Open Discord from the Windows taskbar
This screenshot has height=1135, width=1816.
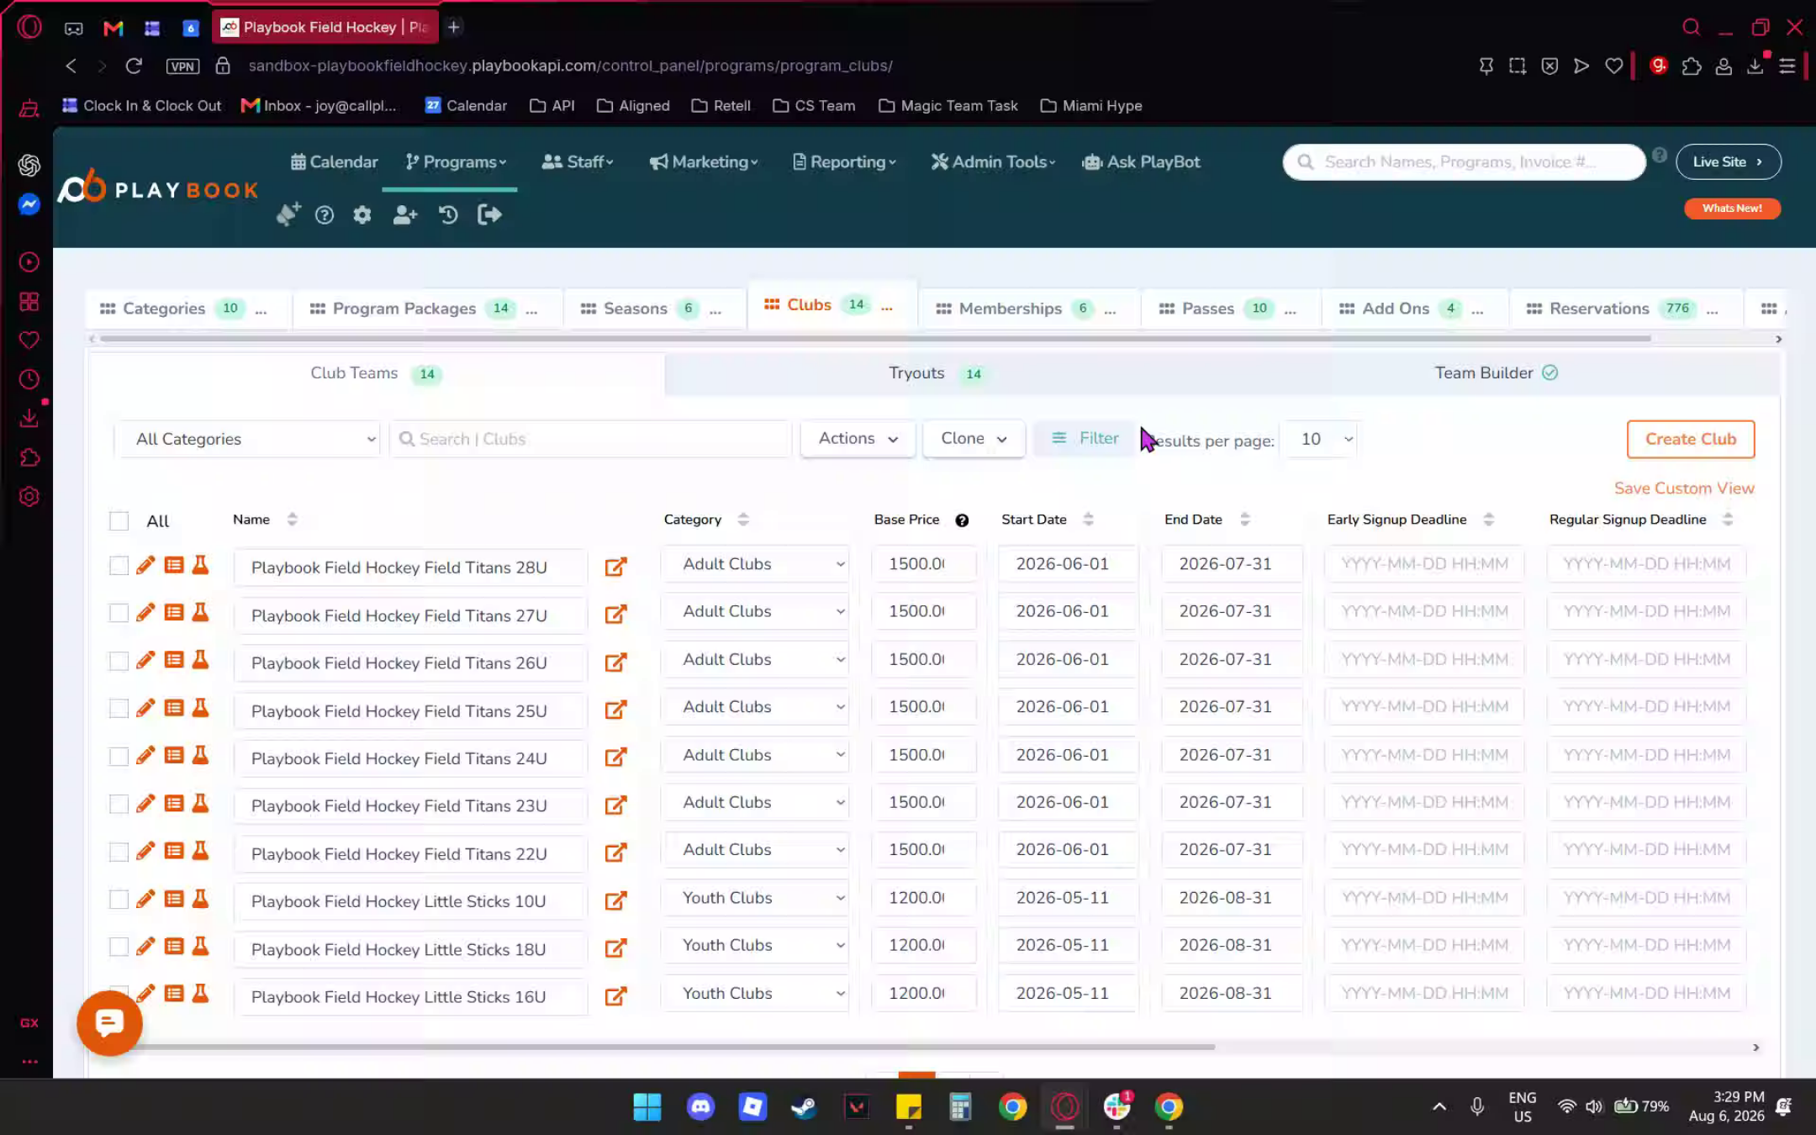pos(700,1106)
